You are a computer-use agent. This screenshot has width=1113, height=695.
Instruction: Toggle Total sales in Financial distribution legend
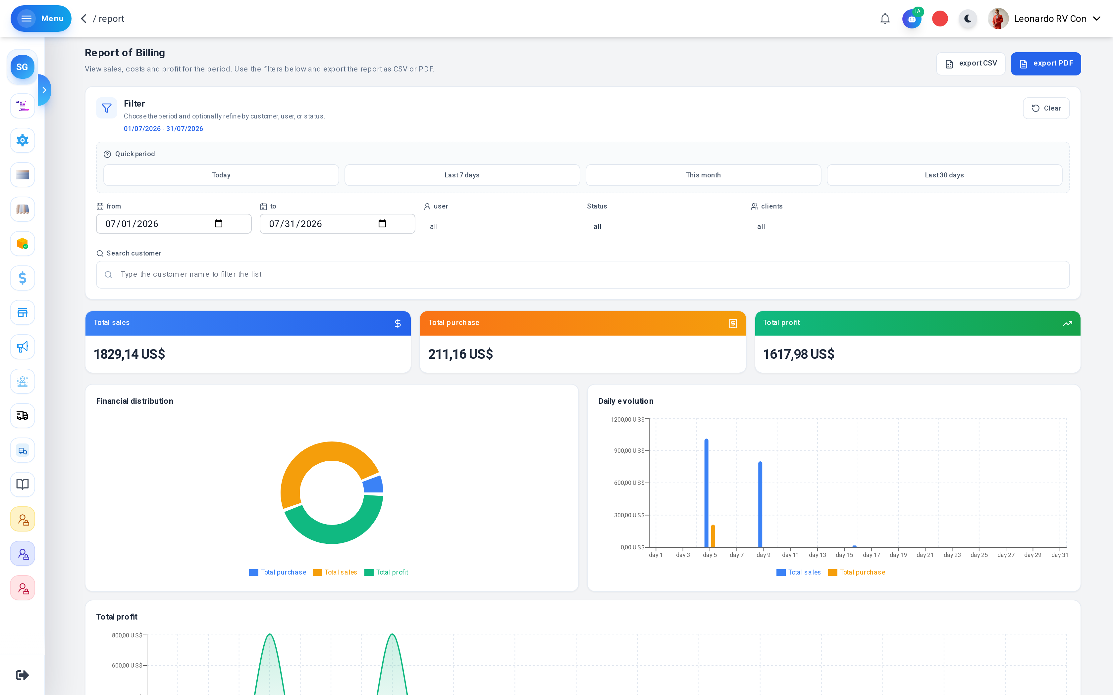pyautogui.click(x=335, y=572)
